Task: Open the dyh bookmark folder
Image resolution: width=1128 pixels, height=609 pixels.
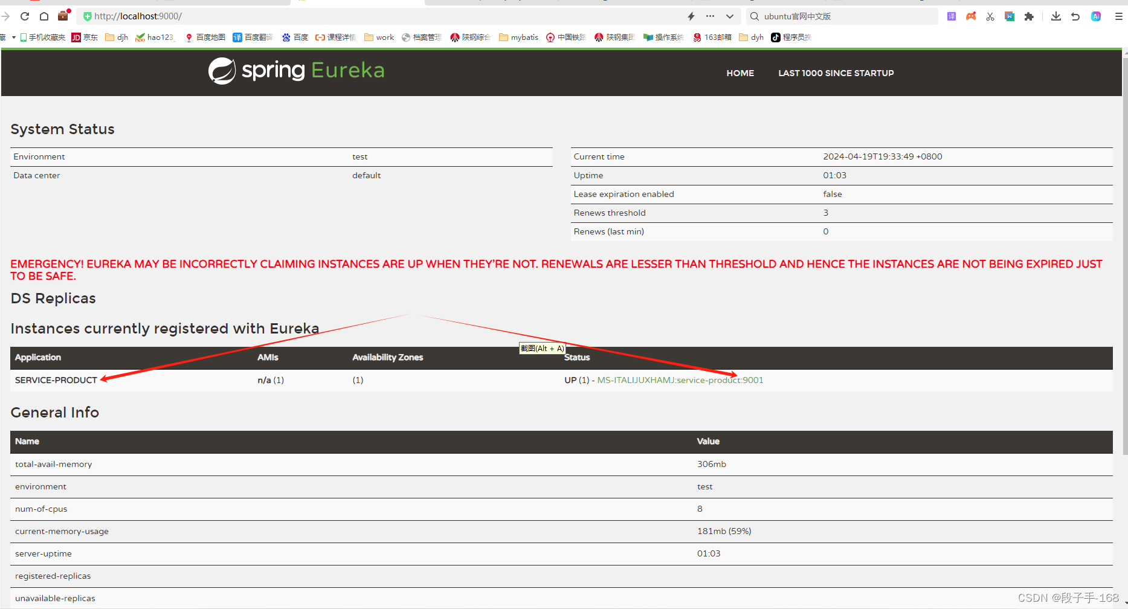Action: pyautogui.click(x=752, y=37)
